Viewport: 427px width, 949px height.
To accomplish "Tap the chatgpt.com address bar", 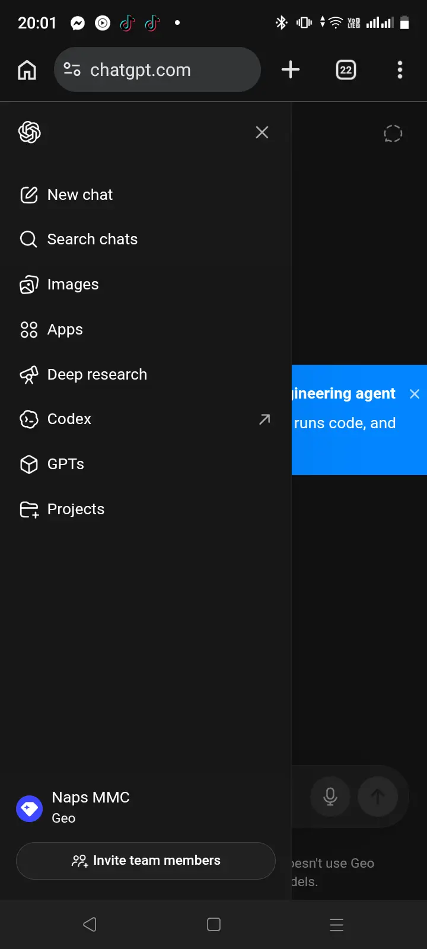I will tap(157, 70).
